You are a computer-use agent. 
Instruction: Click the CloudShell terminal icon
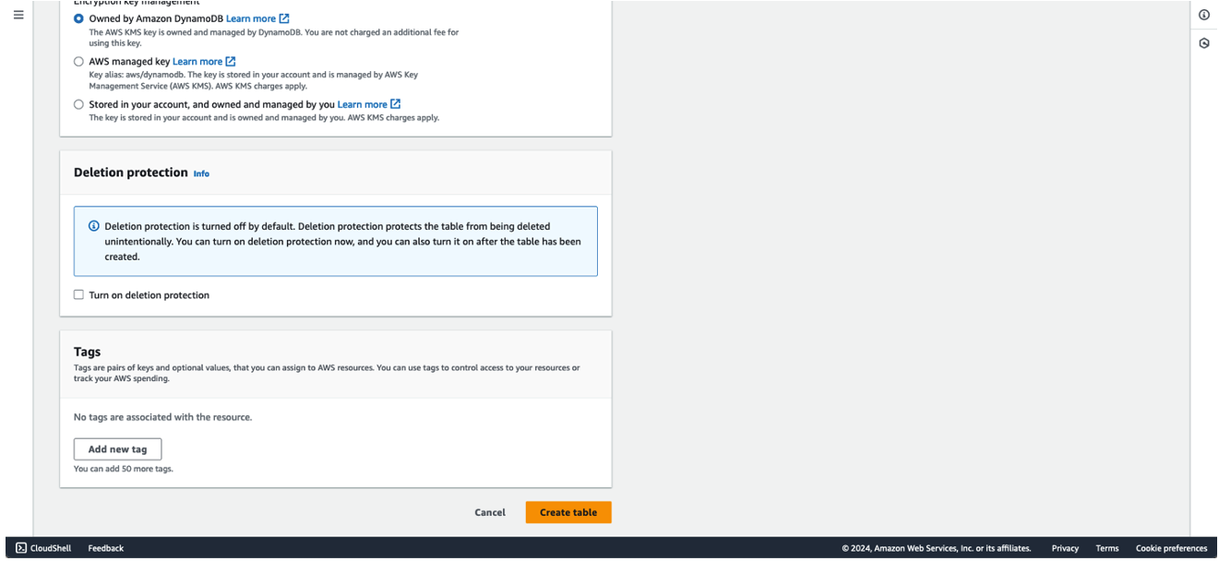(21, 548)
